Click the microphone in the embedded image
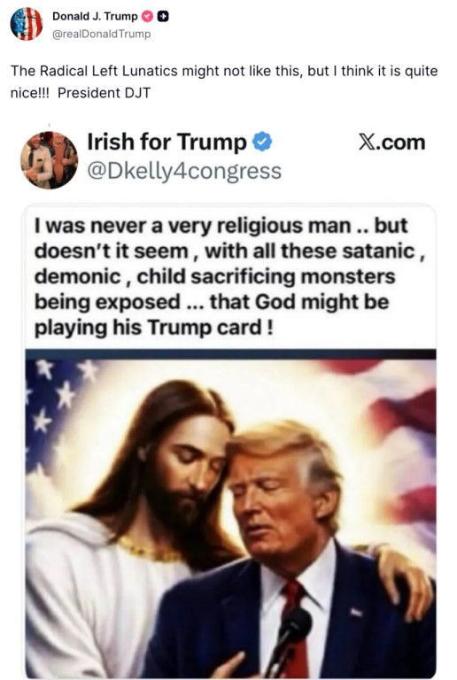Screen dimensions: 457x680 click(290, 633)
